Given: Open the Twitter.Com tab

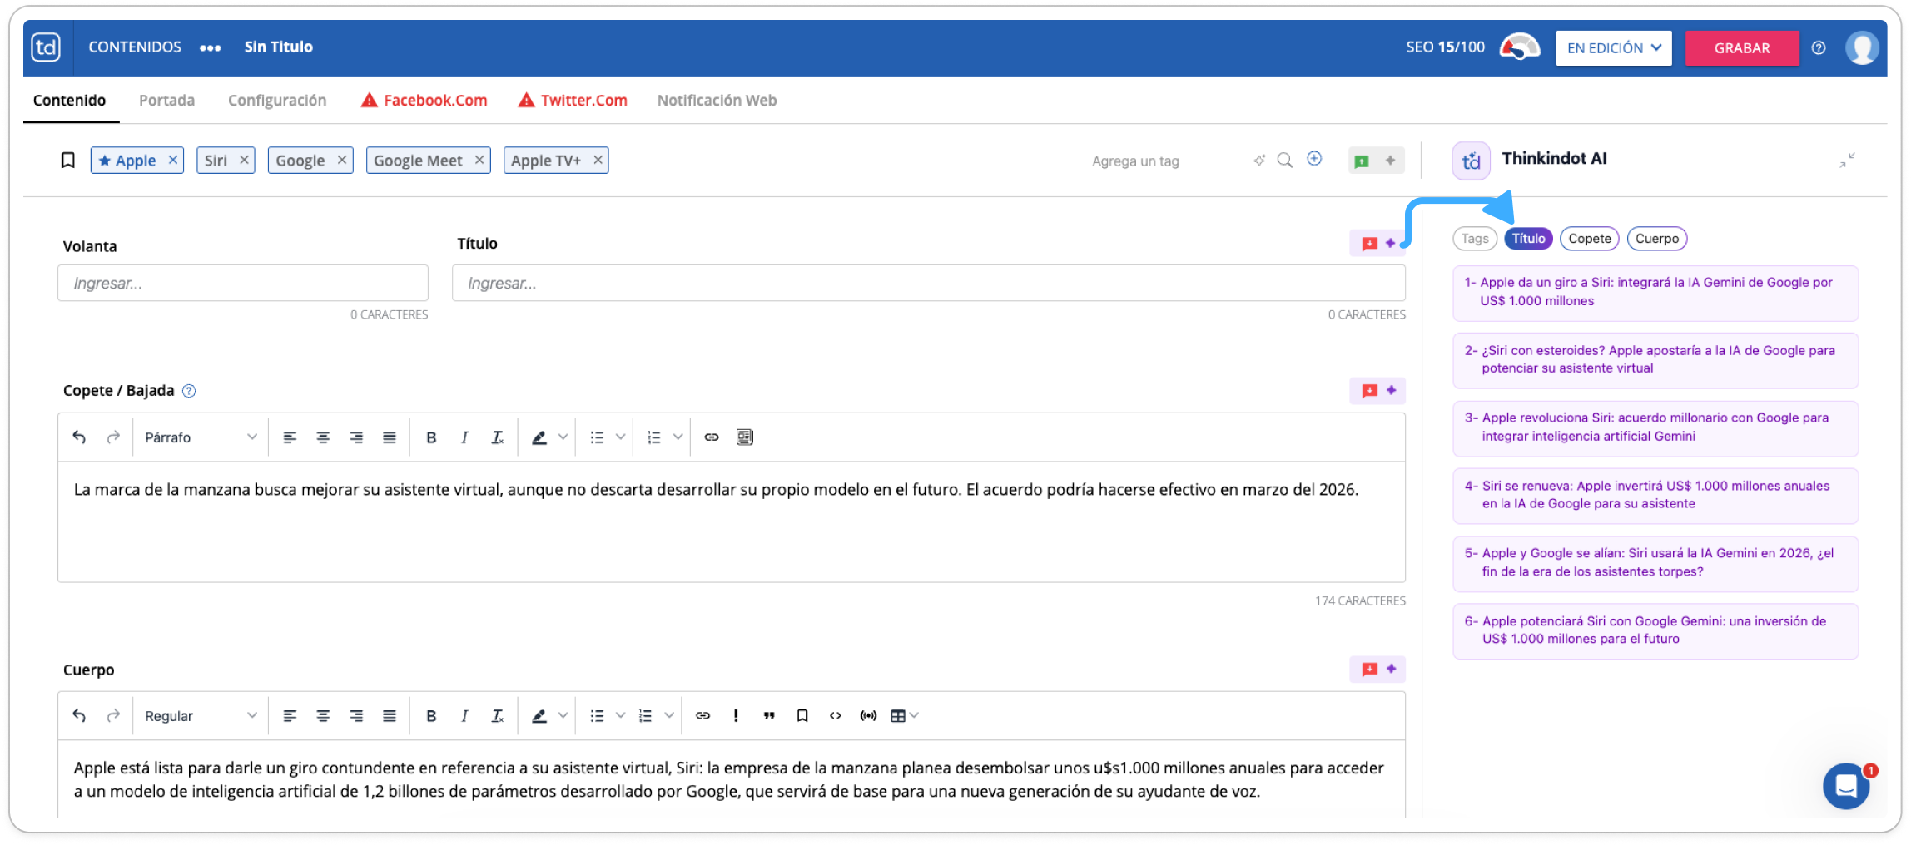Looking at the screenshot, I should click(x=573, y=101).
